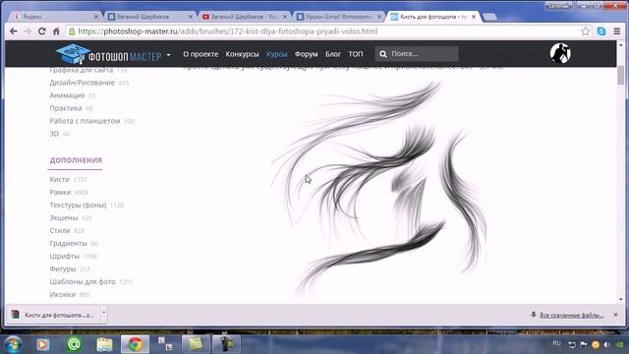The height and width of the screenshot is (354, 629).
Task: Open the Анимация lessons link
Action: point(67,95)
